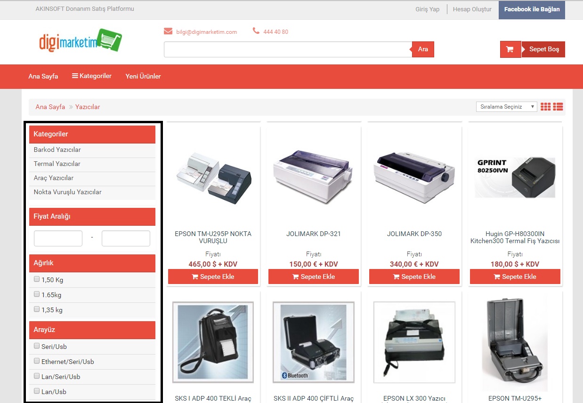Open the JOLIMARK DP-350 product image

414,176
